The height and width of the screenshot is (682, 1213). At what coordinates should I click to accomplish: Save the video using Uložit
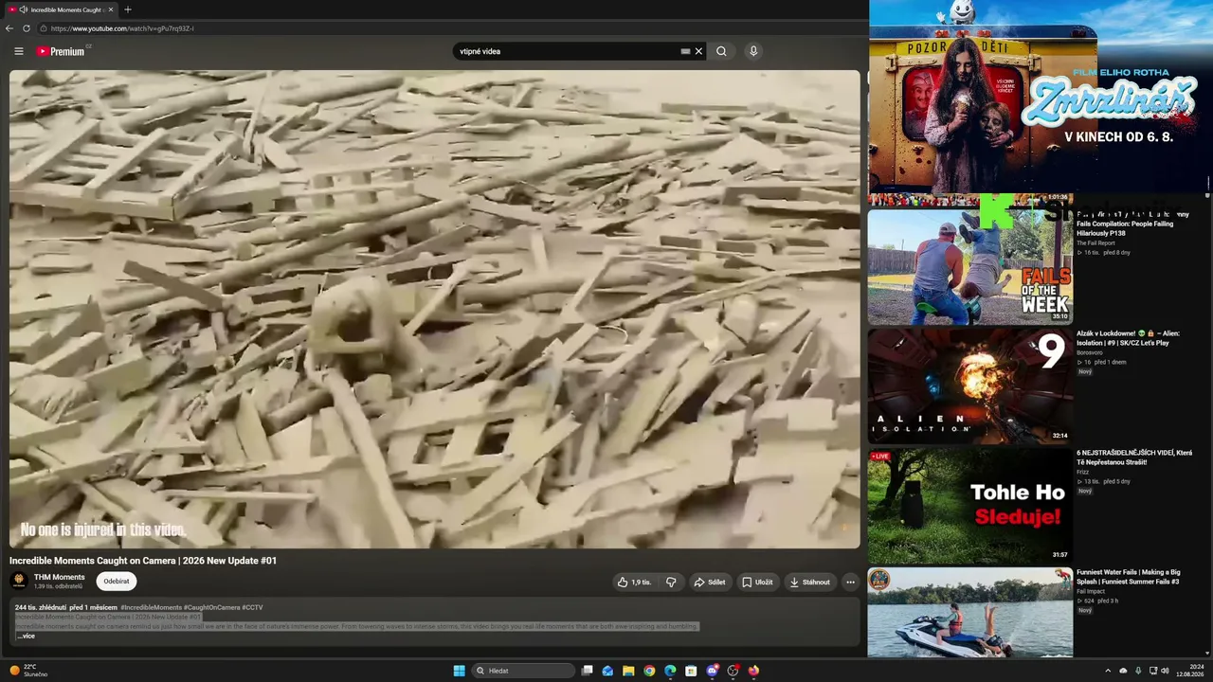tap(757, 583)
